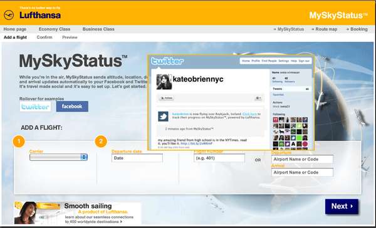Screen dimensions: 376x228
Task: Click the Lufthansa crane logo icon
Action: pyautogui.click(x=9, y=15)
